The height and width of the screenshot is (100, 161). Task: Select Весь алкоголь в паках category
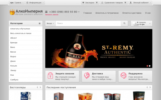tap(26, 33)
